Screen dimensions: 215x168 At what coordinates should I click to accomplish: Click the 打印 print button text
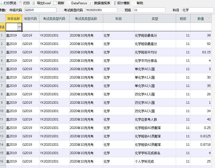[x=26, y=3]
